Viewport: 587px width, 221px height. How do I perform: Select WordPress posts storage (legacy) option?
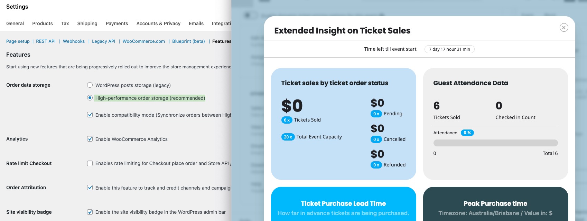tap(90, 85)
